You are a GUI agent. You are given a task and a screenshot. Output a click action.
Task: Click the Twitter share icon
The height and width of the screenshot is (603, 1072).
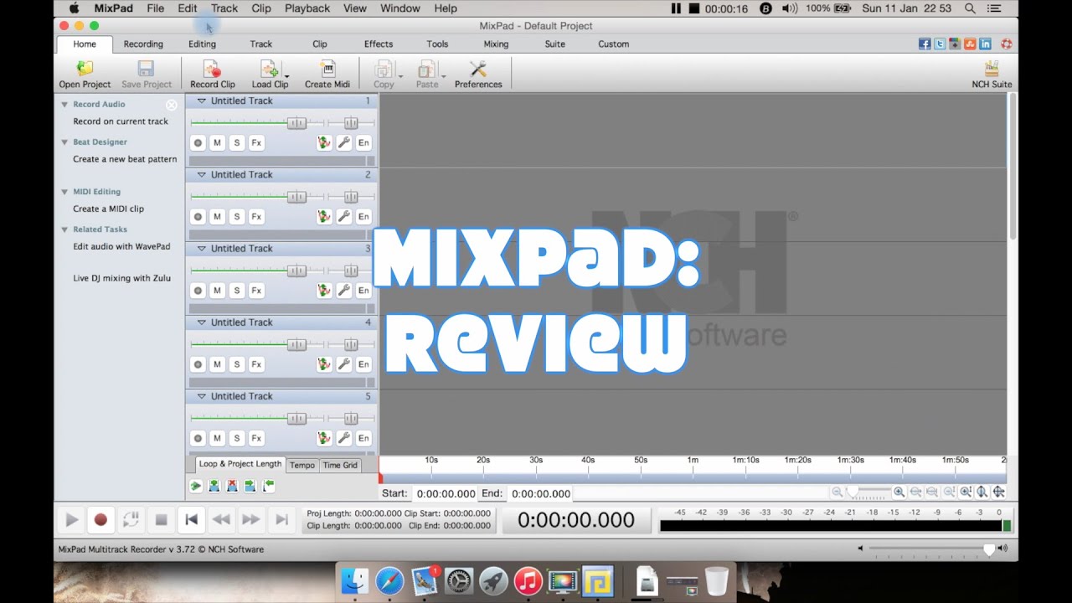(x=940, y=44)
